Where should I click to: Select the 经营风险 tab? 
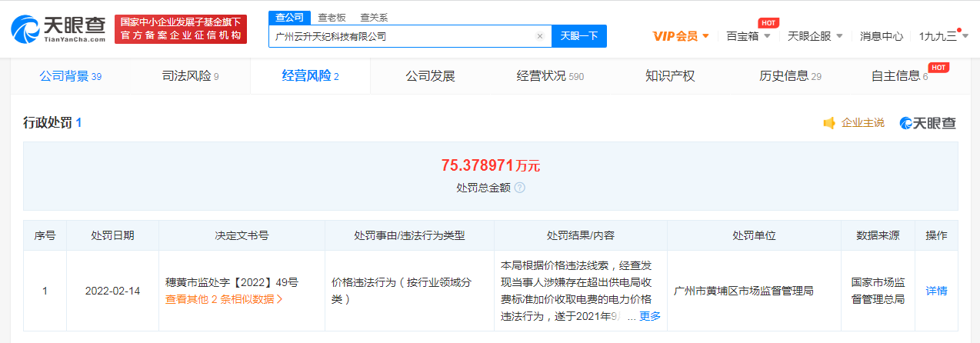click(x=310, y=76)
